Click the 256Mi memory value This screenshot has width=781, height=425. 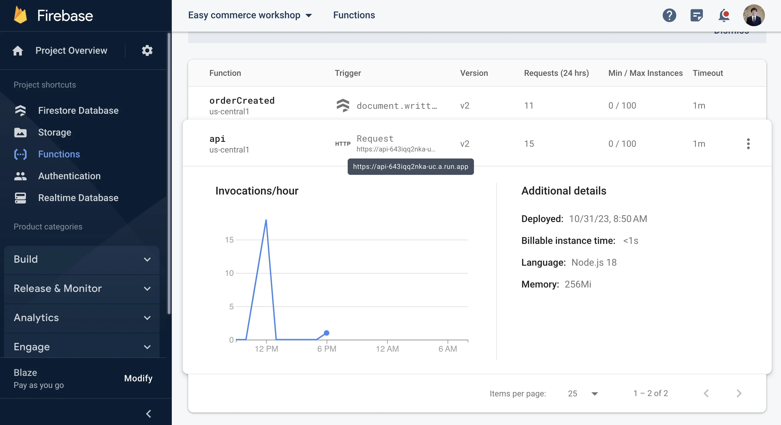tap(578, 284)
